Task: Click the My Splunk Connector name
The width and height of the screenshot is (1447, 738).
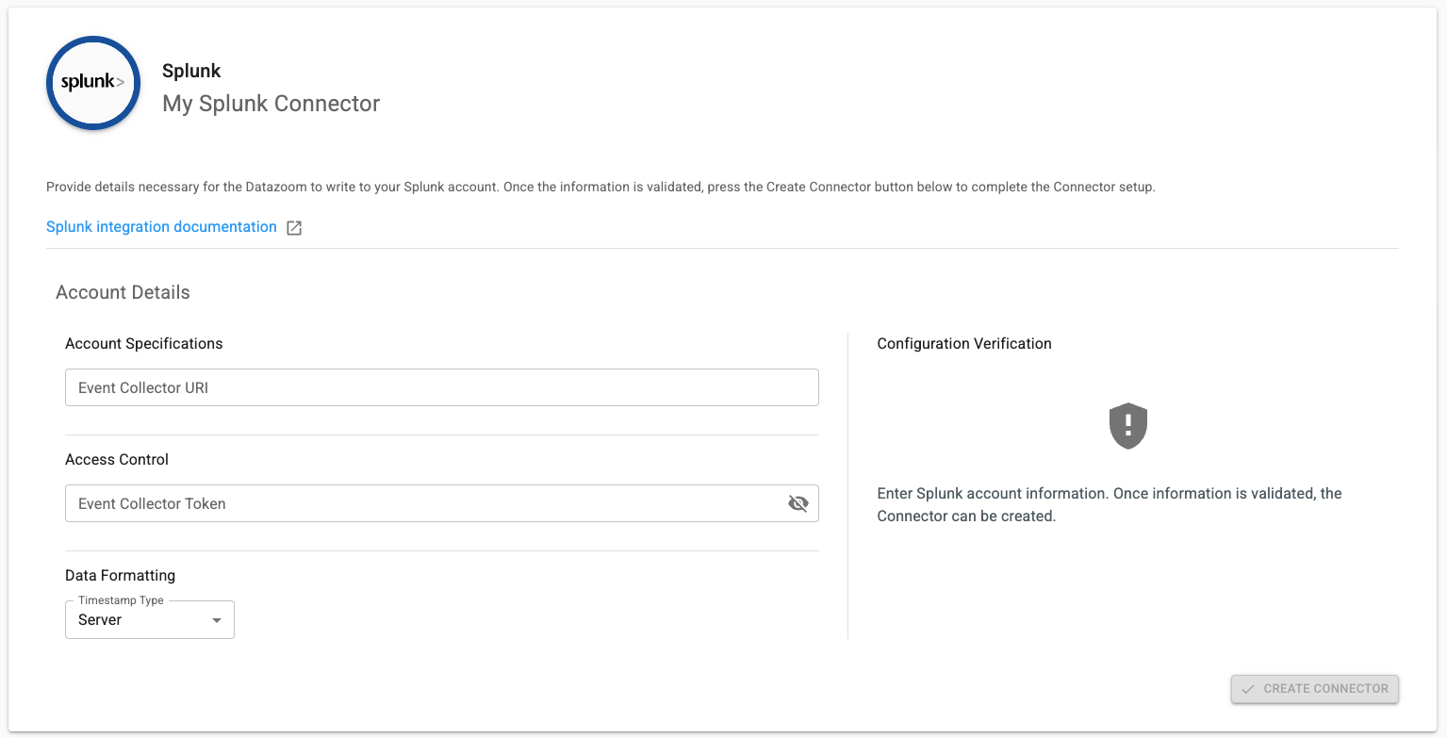Action: (271, 104)
